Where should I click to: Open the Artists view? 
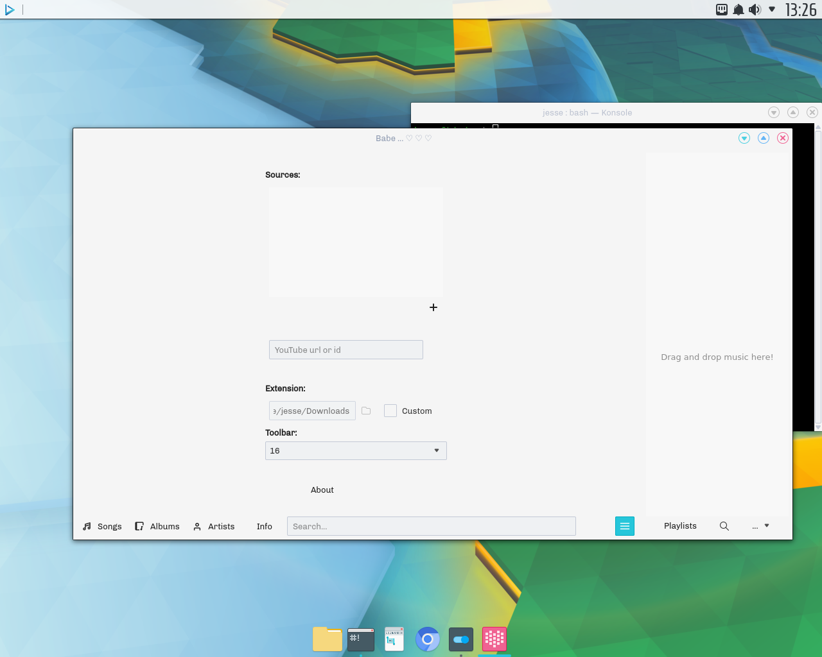pyautogui.click(x=214, y=526)
